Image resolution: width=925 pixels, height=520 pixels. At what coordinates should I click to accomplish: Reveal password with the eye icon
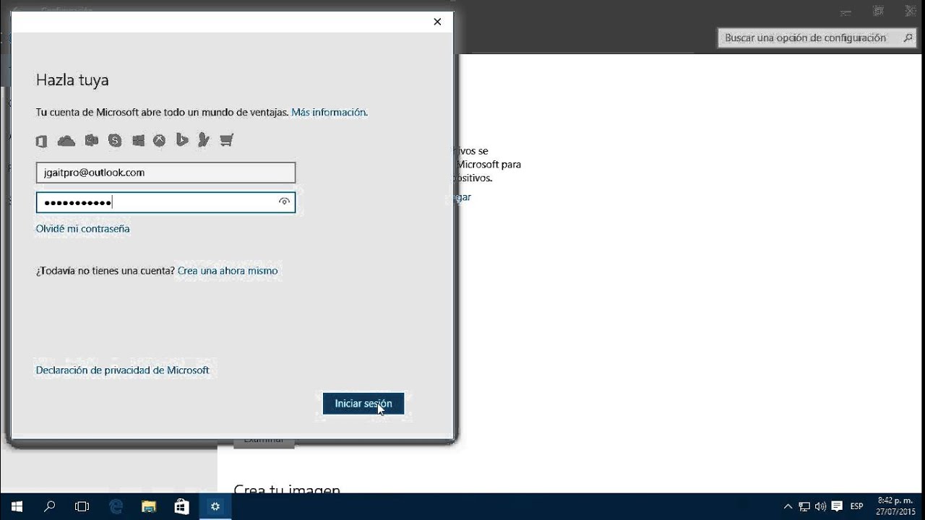click(284, 201)
